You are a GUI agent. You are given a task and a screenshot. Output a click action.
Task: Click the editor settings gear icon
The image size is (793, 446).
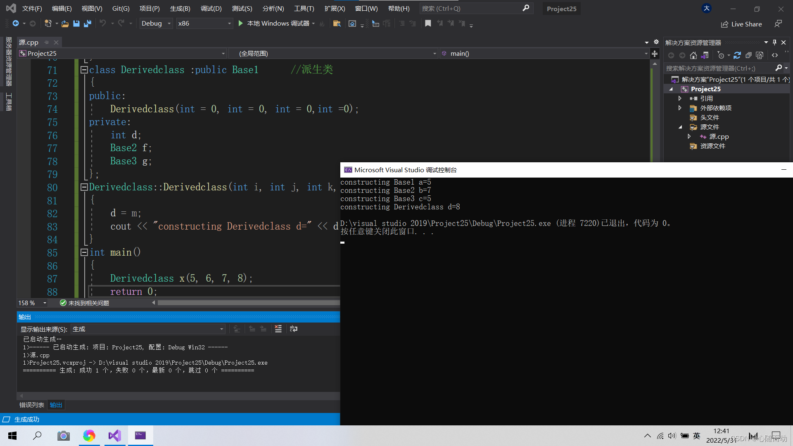(656, 42)
